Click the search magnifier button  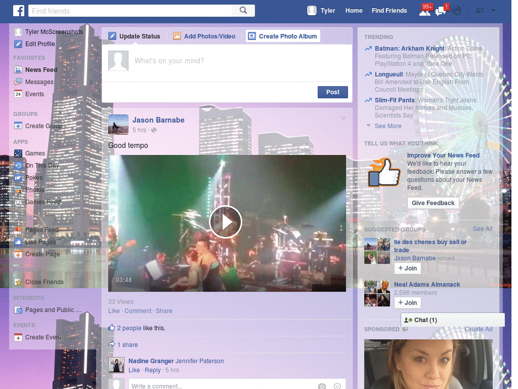[243, 11]
